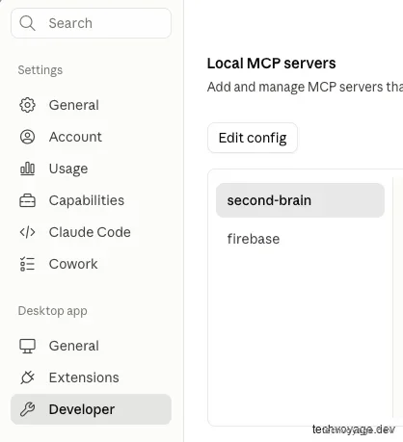The width and height of the screenshot is (403, 442).
Task: Click the Claude Code brackets icon
Action: coord(27,232)
